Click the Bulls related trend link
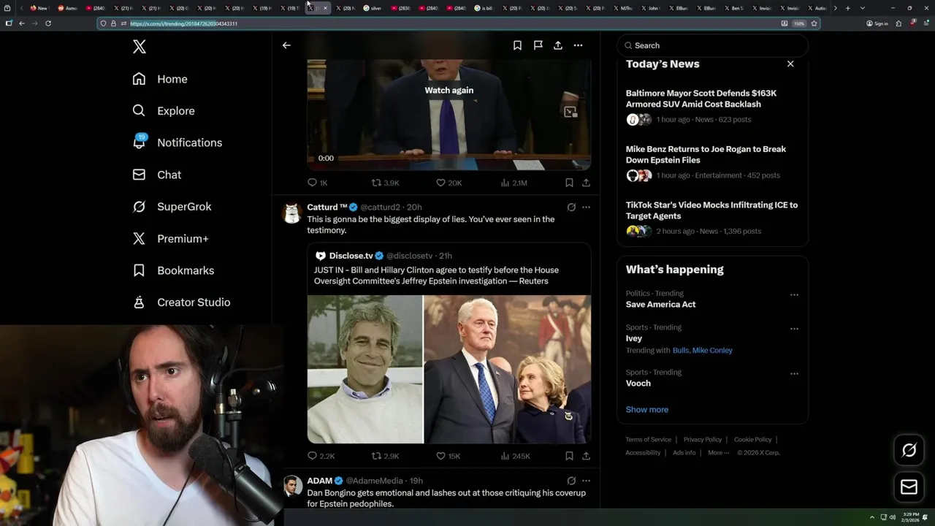The image size is (935, 526). click(680, 351)
